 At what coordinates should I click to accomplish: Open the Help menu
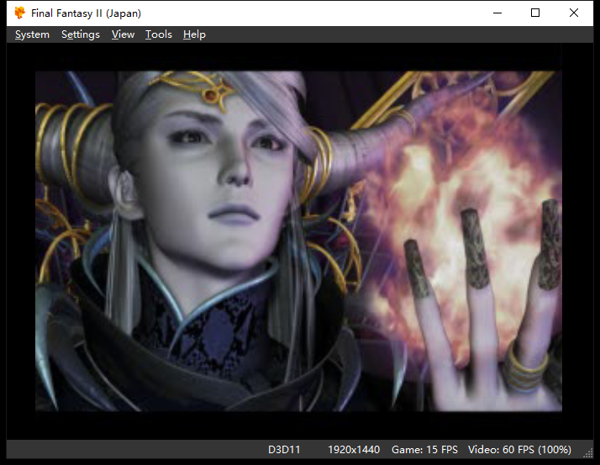(x=194, y=34)
